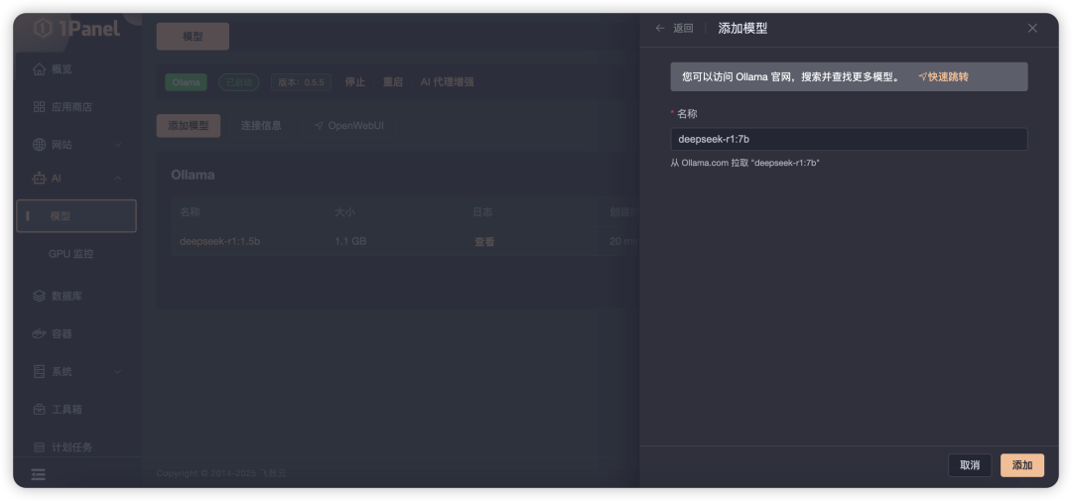Screen dimensions: 1072x501
Task: Click 重启 to restart Ollama
Action: (393, 82)
